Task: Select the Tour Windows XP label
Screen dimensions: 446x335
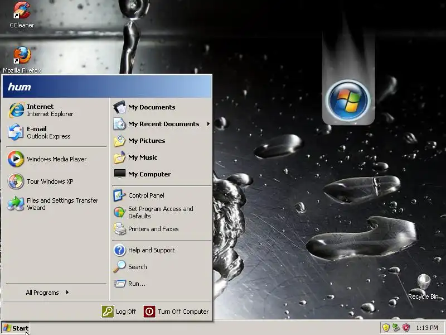Action: [50, 181]
